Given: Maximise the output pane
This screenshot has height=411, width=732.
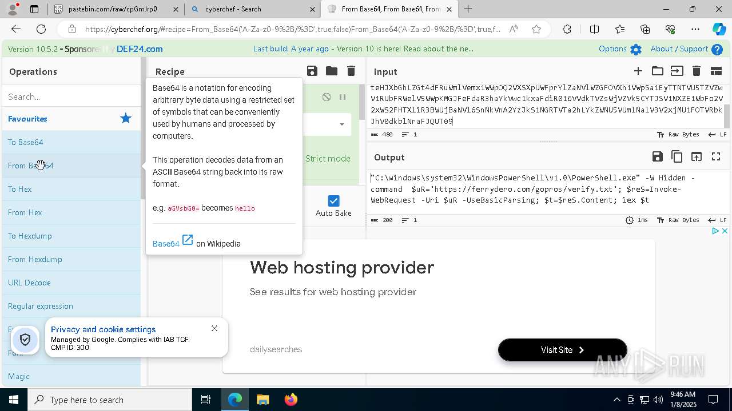Looking at the screenshot, I should [715, 156].
